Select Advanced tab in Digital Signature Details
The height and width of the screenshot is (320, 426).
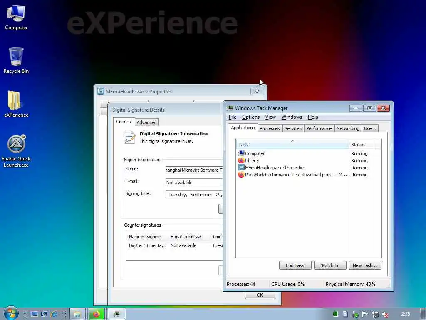click(x=146, y=122)
